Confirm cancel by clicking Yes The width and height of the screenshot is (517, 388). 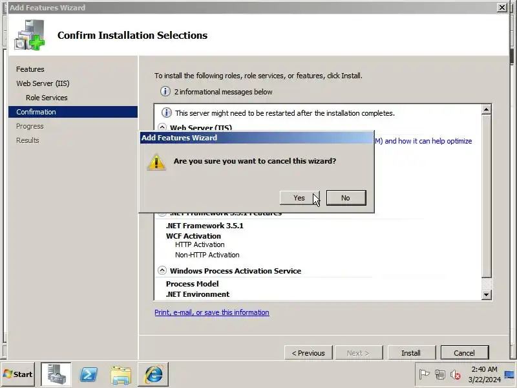click(x=299, y=198)
